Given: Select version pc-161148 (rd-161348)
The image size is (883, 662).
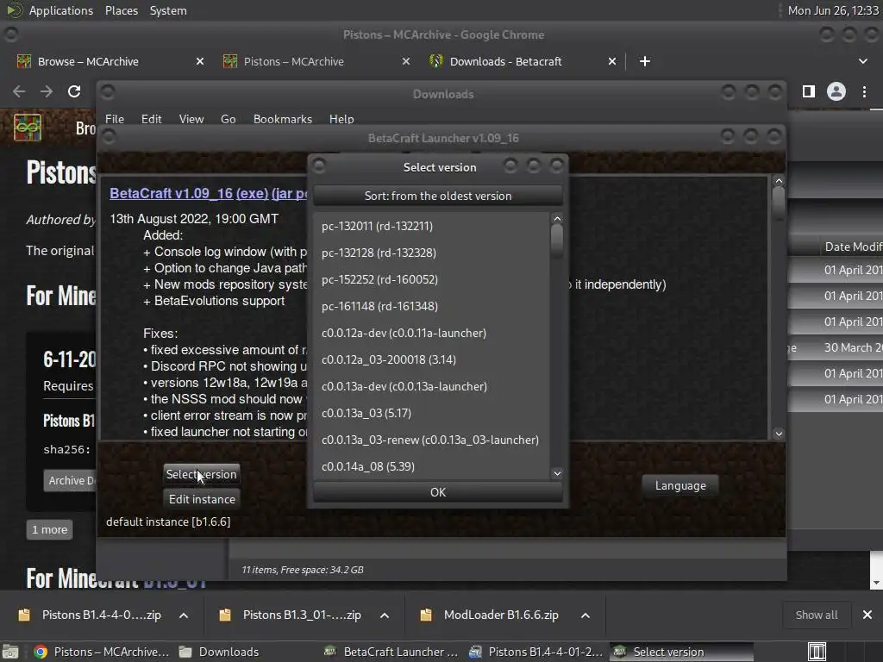Looking at the screenshot, I should pyautogui.click(x=431, y=306).
